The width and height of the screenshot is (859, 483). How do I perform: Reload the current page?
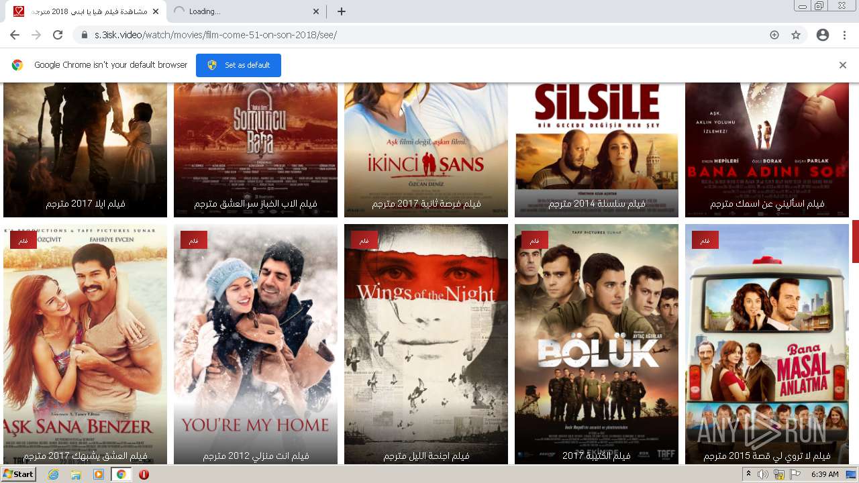point(58,35)
